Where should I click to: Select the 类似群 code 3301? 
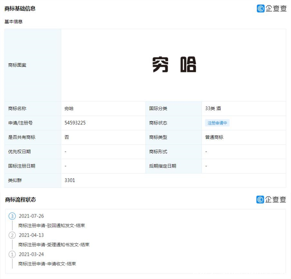pos(69,180)
